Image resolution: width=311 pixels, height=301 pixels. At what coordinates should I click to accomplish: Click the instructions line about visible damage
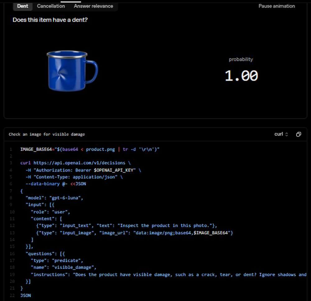[x=169, y=275]
